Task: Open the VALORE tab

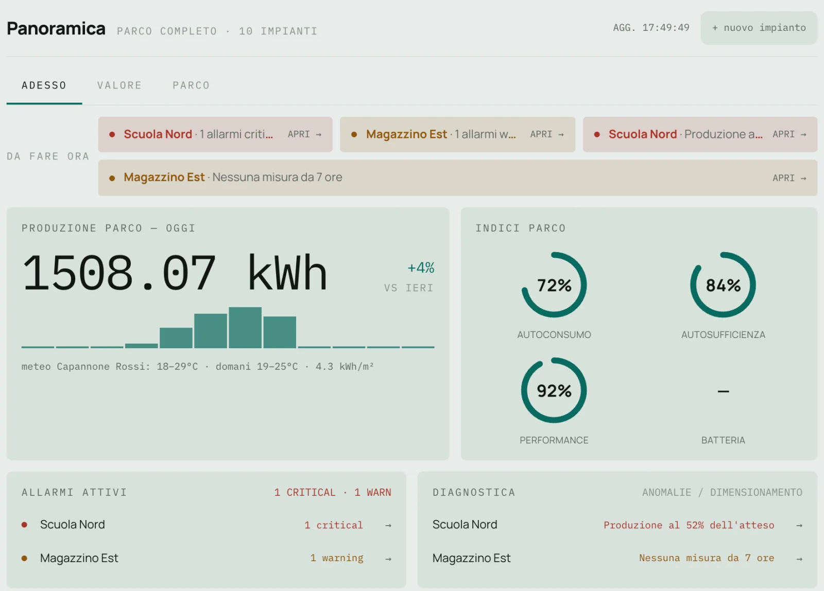Action: 119,85
